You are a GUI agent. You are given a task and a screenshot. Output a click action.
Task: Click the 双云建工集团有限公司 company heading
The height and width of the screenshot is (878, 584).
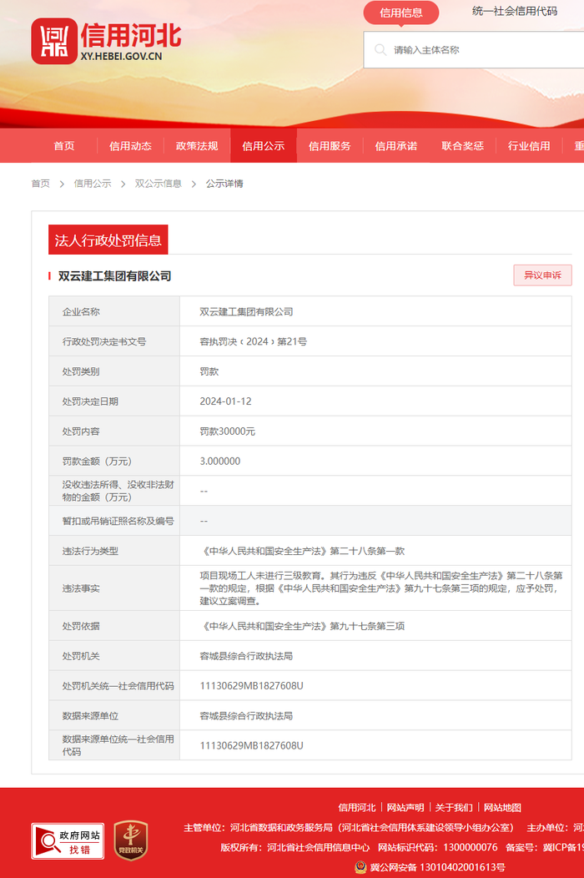click(x=115, y=276)
